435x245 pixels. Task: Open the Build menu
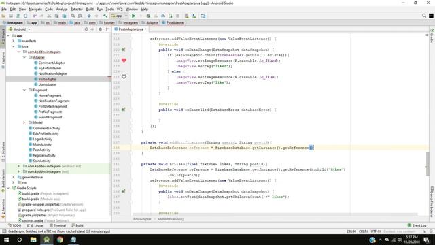[x=90, y=9]
